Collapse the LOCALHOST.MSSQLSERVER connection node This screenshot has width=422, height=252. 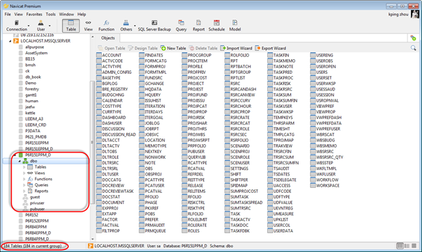(10, 41)
